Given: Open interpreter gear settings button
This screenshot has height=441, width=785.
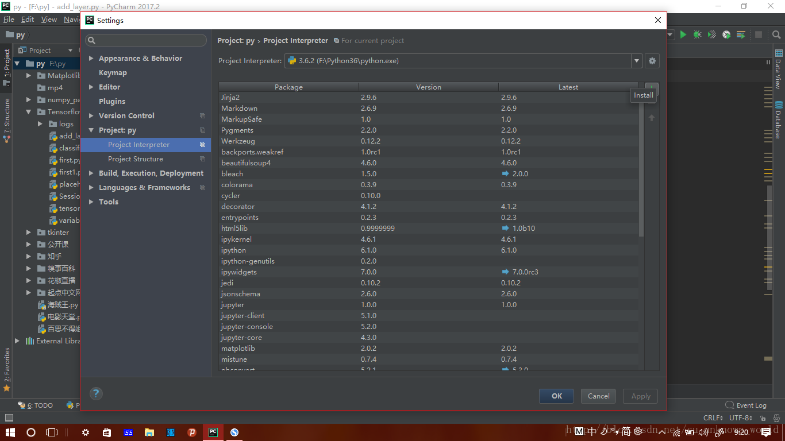Looking at the screenshot, I should pyautogui.click(x=652, y=61).
